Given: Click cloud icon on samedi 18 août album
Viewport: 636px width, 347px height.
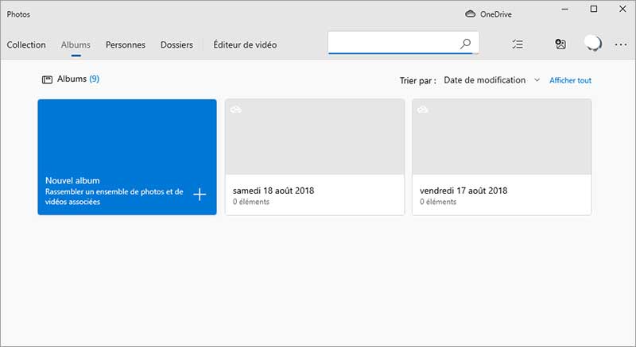Looking at the screenshot, I should (236, 110).
